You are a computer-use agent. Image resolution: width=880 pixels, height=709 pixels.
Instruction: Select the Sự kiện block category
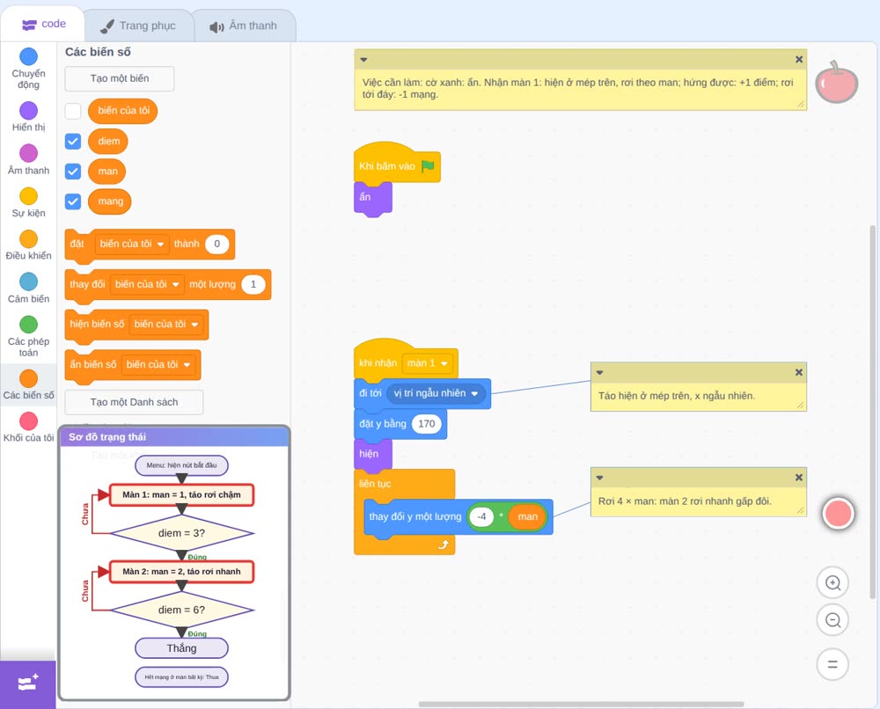29,202
